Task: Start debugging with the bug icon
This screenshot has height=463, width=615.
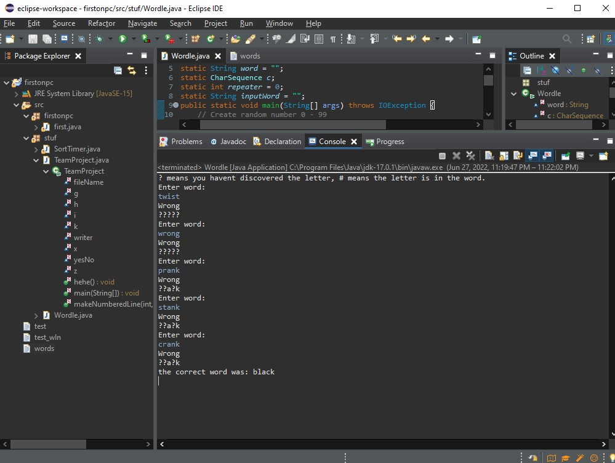Action: (x=99, y=39)
